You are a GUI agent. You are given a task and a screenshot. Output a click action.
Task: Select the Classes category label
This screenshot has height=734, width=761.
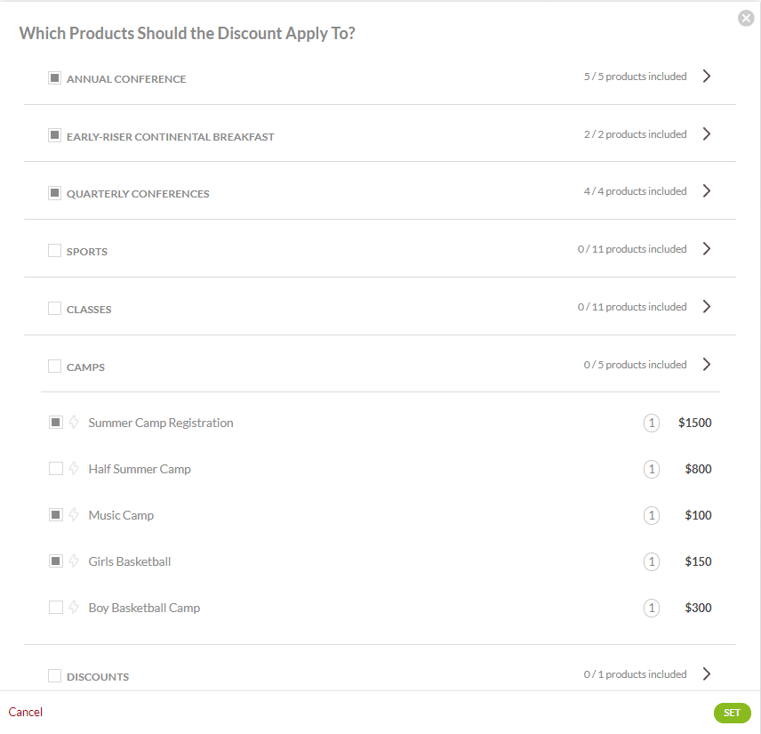click(89, 310)
